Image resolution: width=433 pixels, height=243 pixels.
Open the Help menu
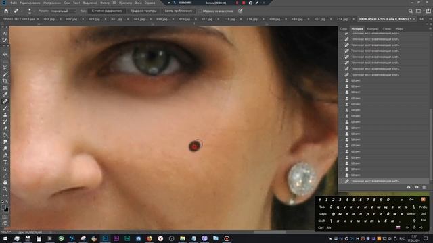[x=150, y=3]
